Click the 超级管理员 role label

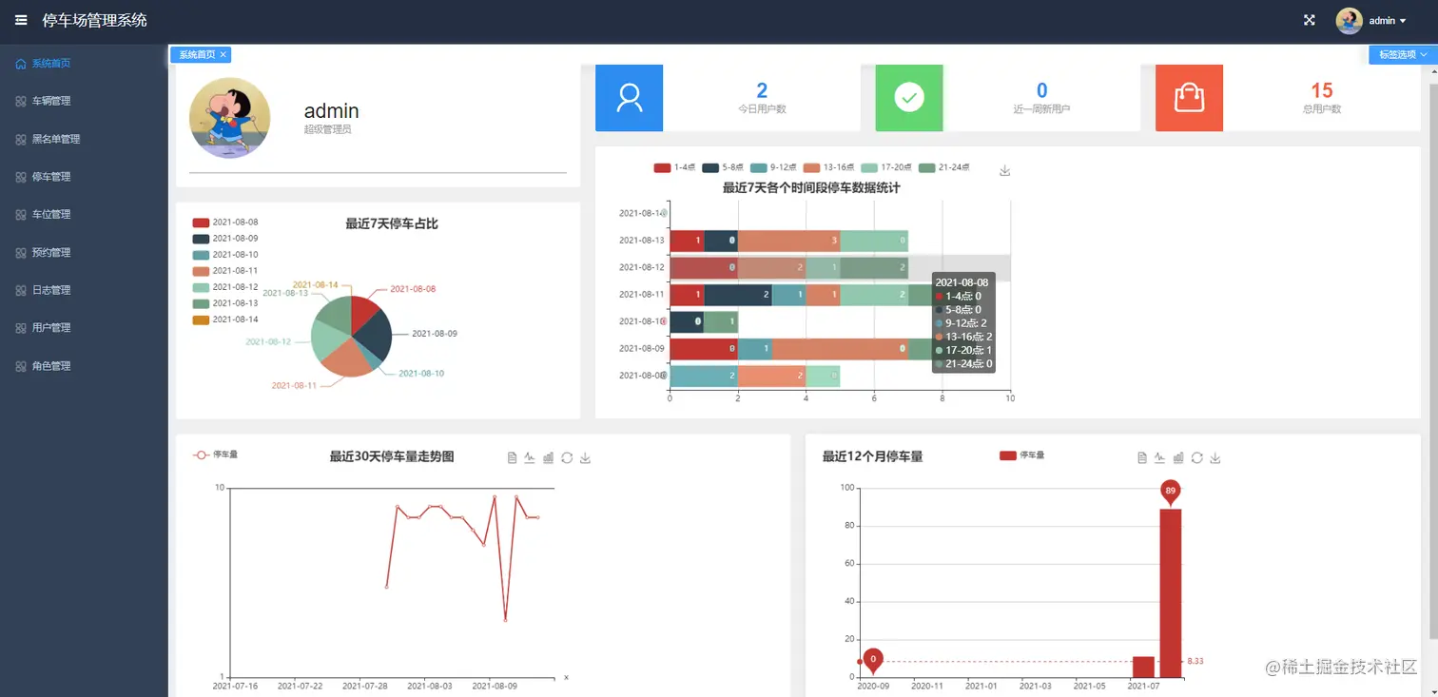328,129
